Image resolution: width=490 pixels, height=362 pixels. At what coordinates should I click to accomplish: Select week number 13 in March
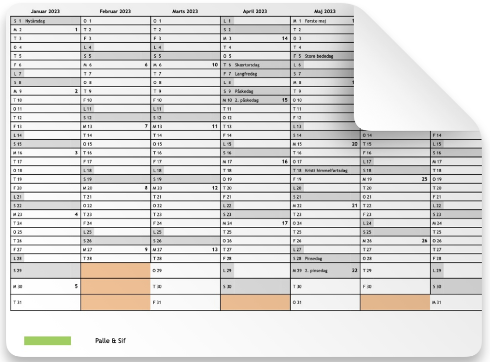[x=215, y=249]
